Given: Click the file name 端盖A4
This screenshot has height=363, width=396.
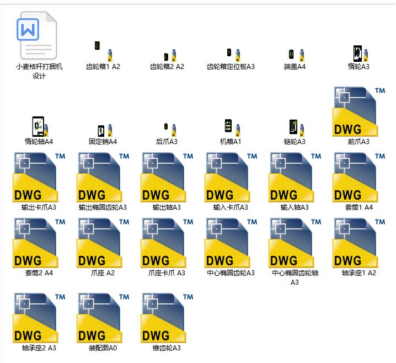Looking at the screenshot, I should [295, 67].
